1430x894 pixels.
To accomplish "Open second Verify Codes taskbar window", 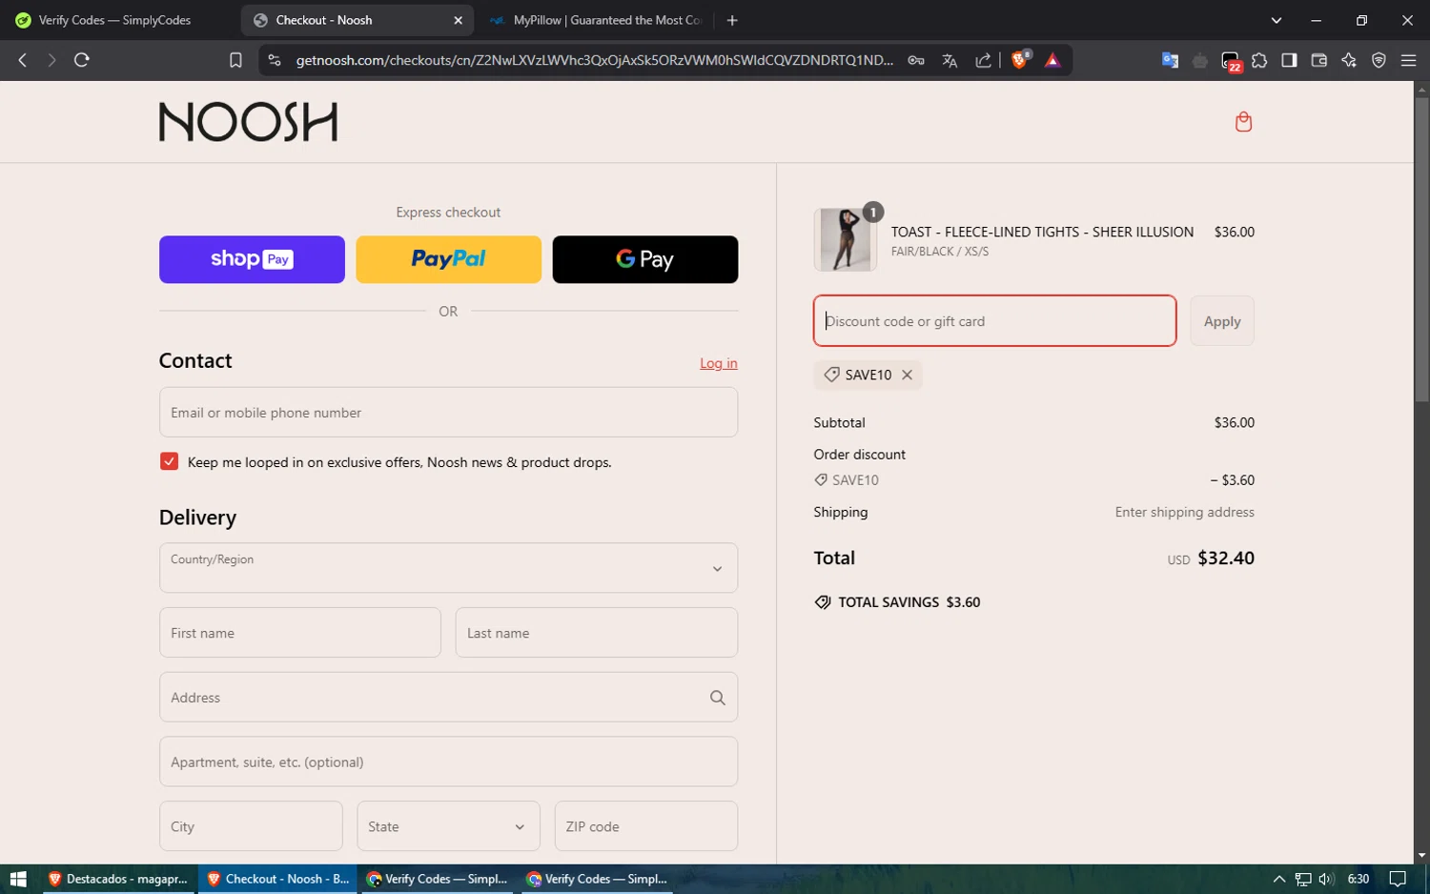I will [x=597, y=879].
